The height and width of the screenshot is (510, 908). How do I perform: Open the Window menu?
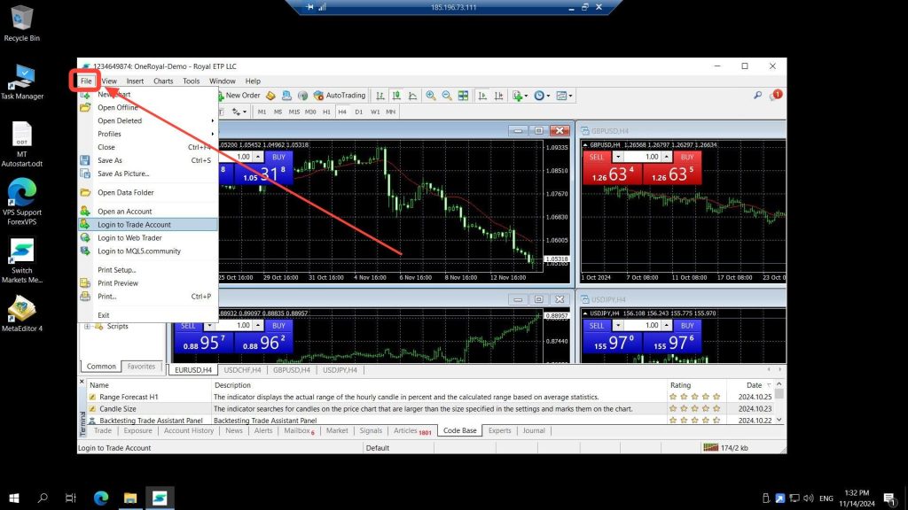(223, 81)
